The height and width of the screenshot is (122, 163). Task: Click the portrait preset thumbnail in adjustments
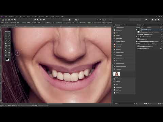point(116,74)
